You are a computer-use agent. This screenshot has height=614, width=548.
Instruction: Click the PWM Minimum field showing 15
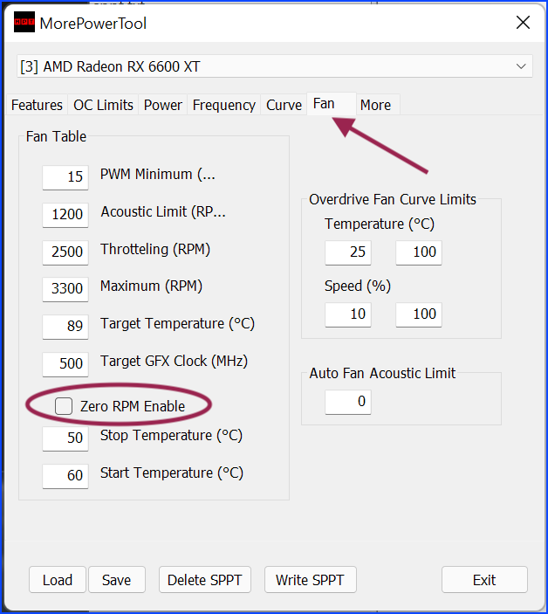click(65, 178)
